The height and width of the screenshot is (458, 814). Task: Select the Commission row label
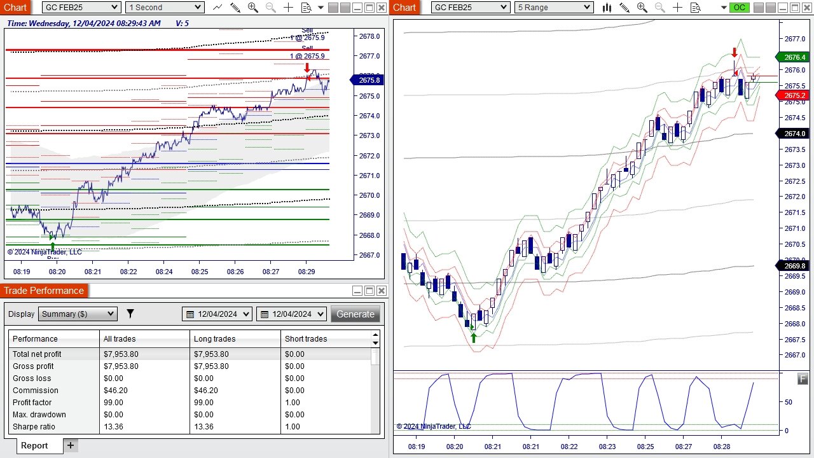(x=35, y=391)
